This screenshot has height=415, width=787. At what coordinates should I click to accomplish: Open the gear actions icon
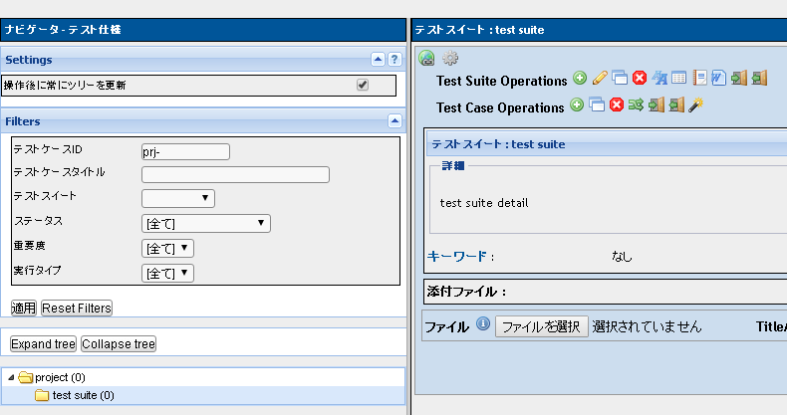click(450, 58)
